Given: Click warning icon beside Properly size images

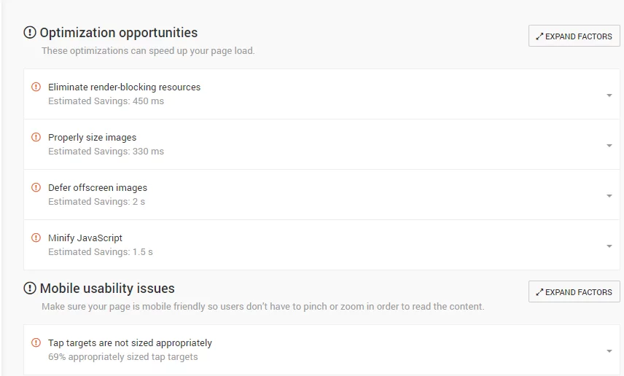Looking at the screenshot, I should click(36, 137).
